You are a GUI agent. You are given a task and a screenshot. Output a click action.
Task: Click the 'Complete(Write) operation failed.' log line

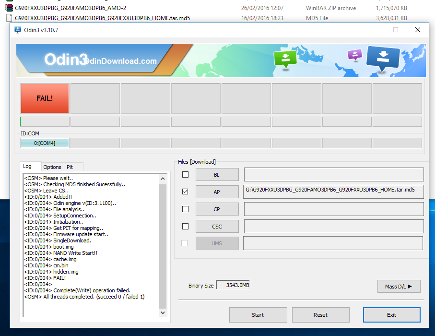77,290
